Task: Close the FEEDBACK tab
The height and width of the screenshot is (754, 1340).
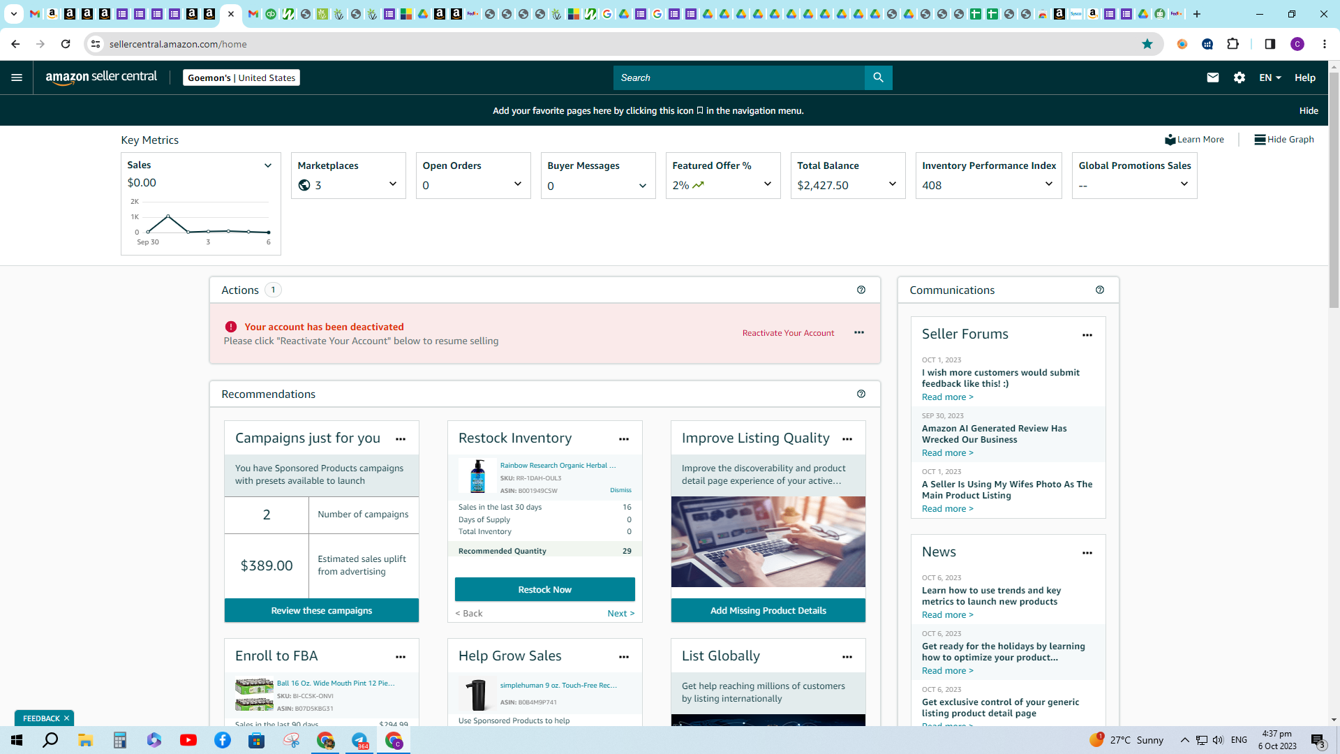Action: tap(66, 718)
